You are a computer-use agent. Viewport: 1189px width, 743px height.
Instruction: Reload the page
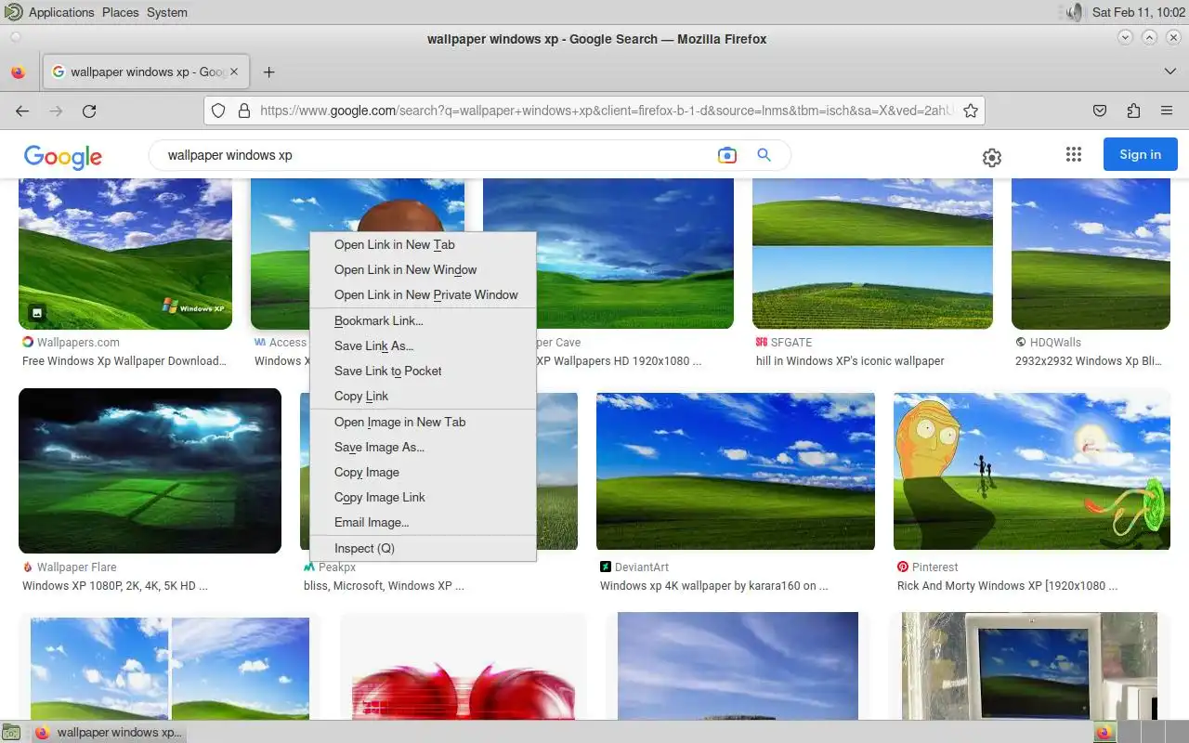(x=89, y=111)
